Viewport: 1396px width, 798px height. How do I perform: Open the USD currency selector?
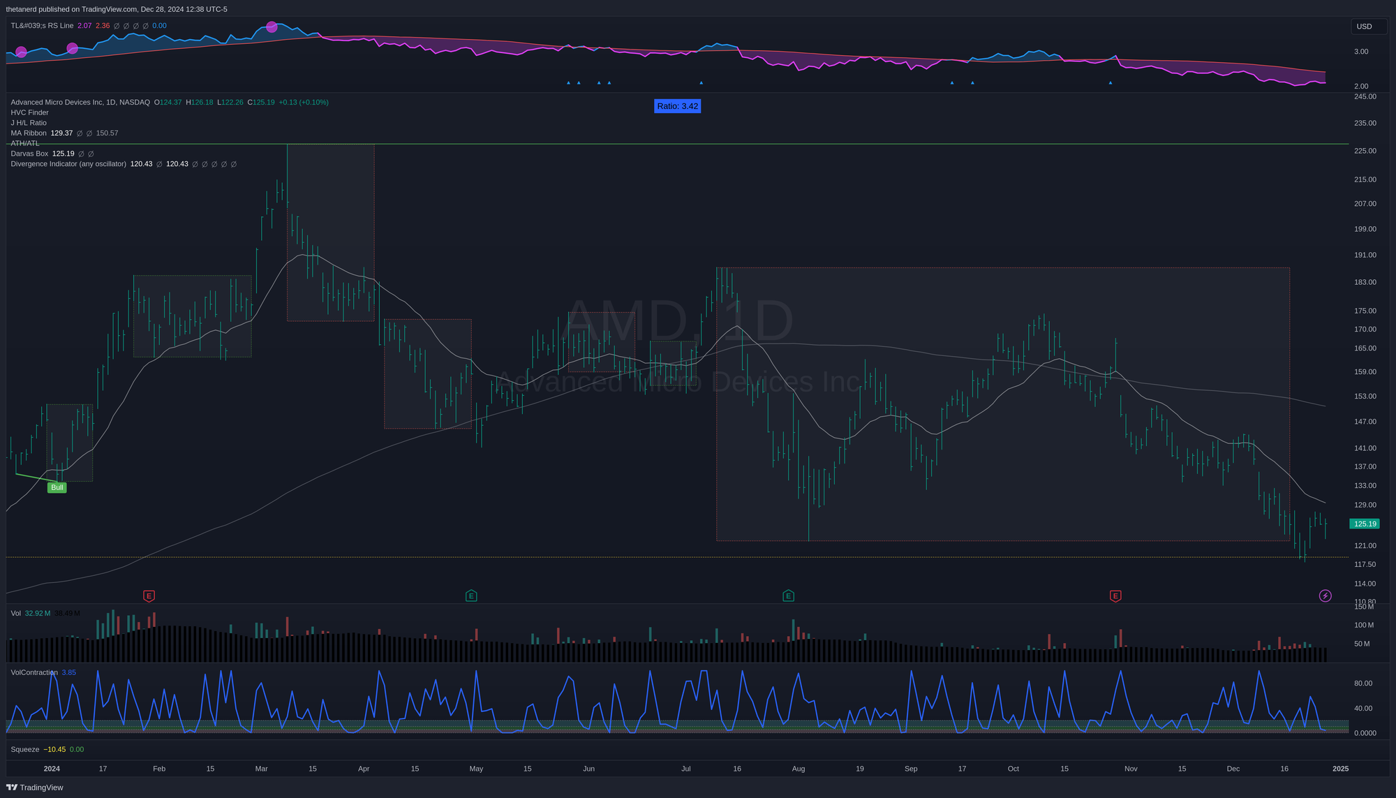1368,27
